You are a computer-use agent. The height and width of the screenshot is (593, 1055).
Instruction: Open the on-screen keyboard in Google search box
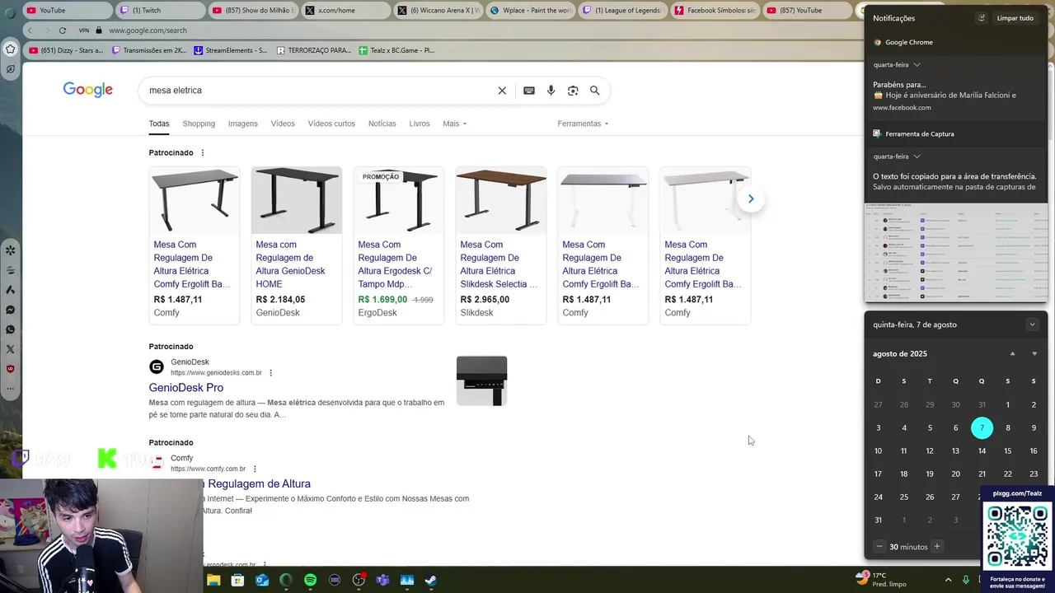(529, 91)
